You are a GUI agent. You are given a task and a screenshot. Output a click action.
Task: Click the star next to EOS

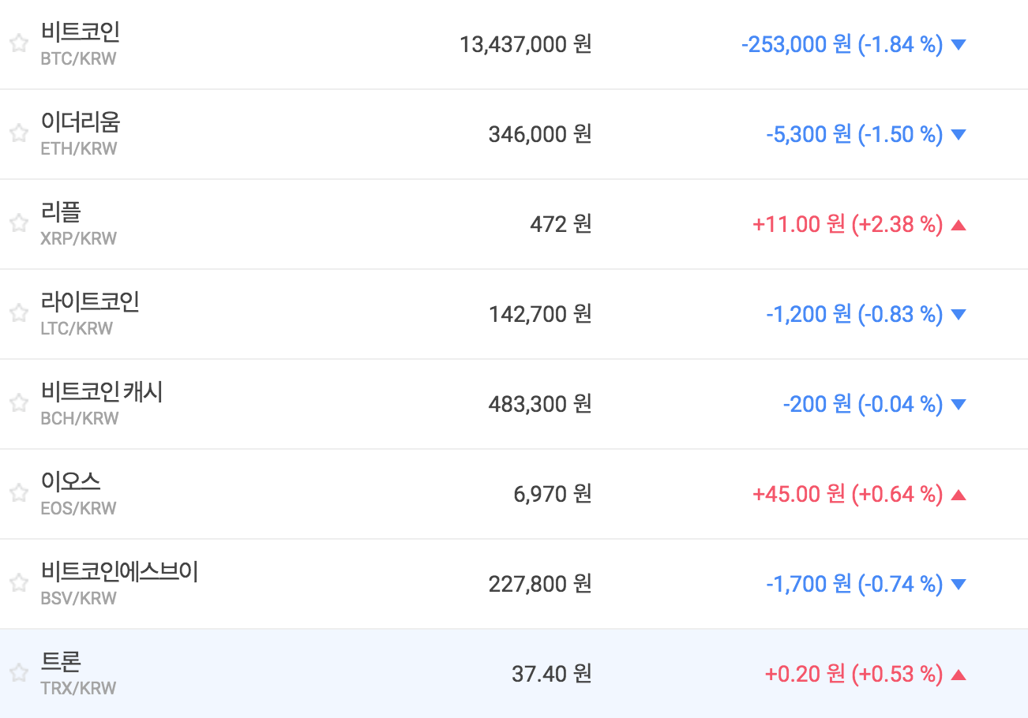pyautogui.click(x=19, y=493)
